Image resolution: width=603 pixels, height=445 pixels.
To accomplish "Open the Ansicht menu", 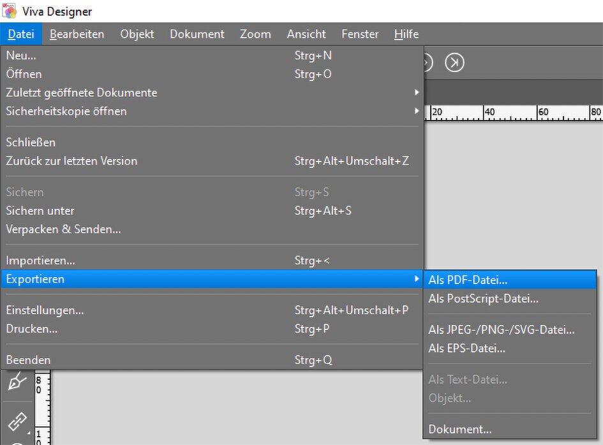I will pyautogui.click(x=306, y=34).
